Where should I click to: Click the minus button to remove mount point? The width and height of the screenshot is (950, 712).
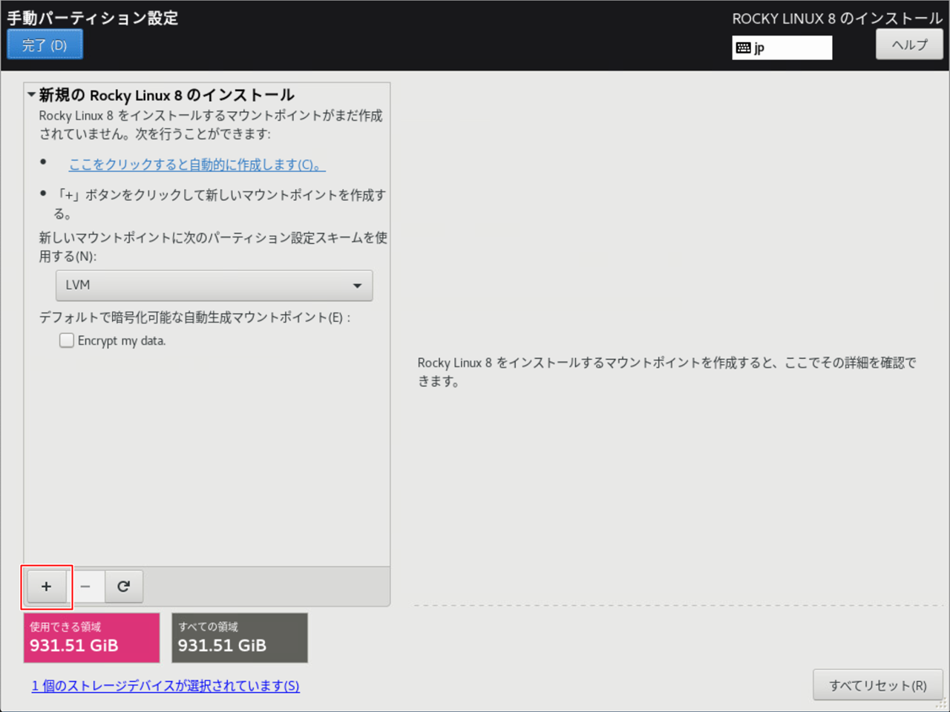[85, 587]
